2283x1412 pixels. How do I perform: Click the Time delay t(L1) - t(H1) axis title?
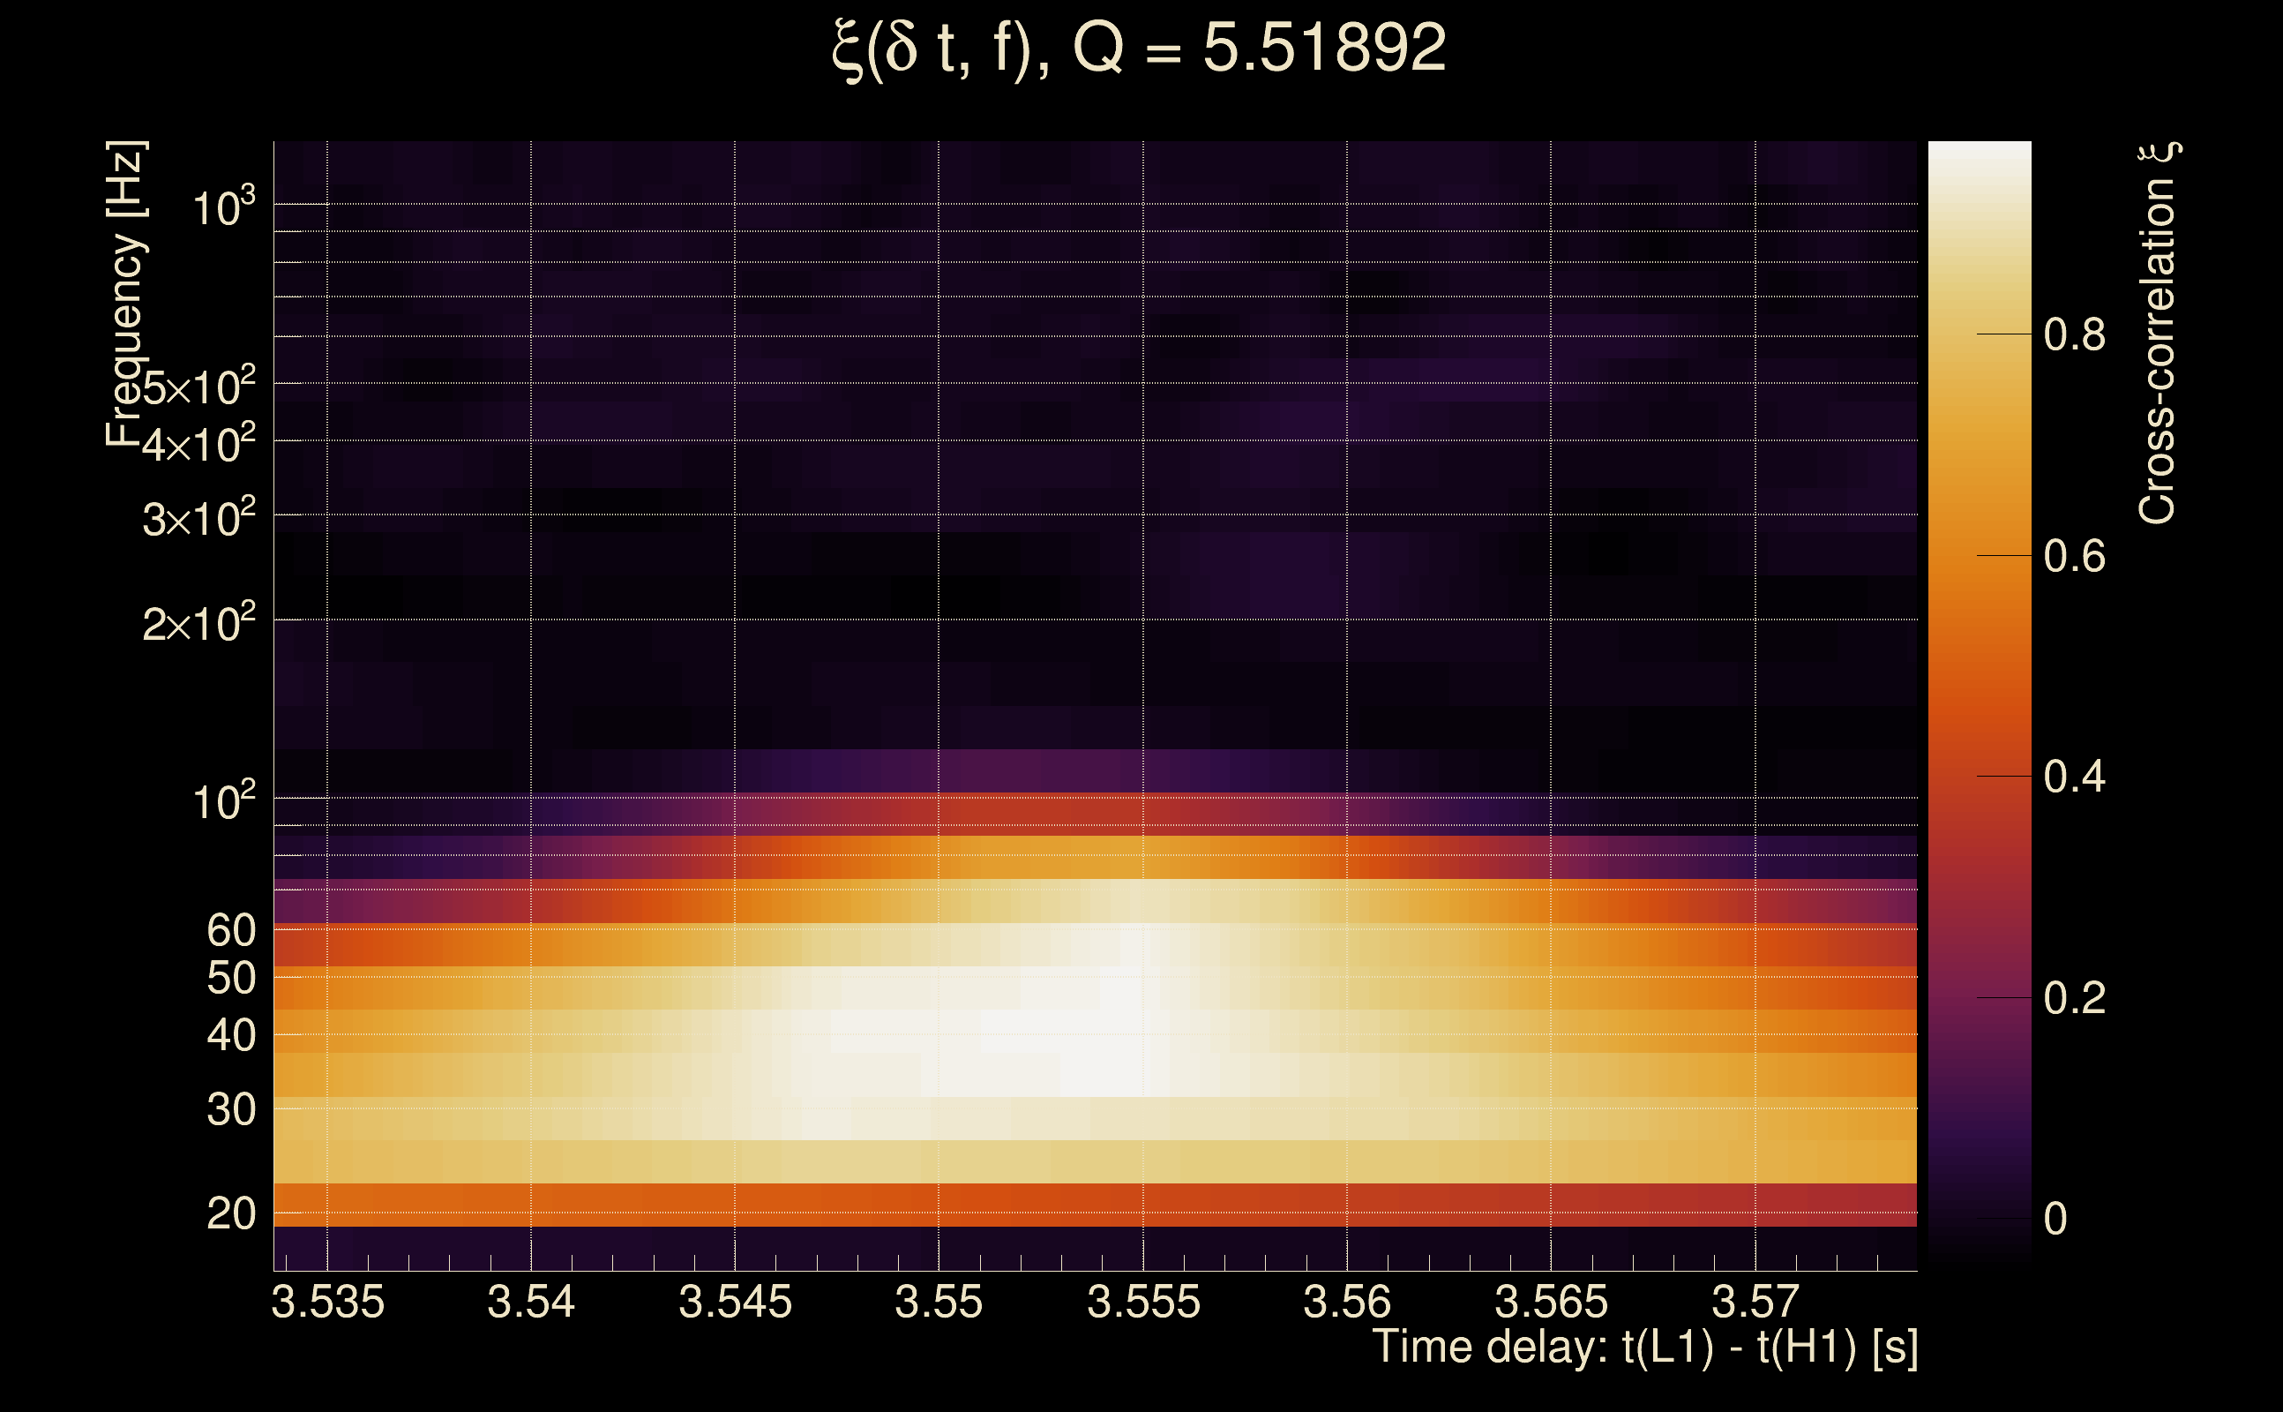(x=1644, y=1348)
